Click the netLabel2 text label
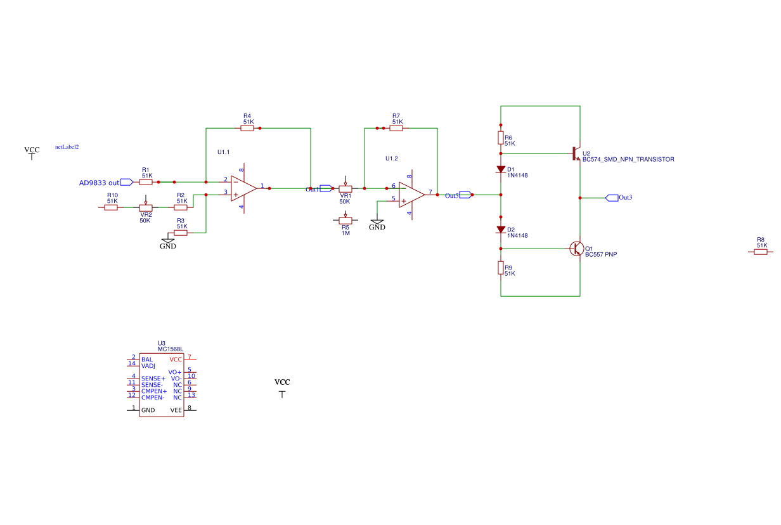Image resolution: width=781 pixels, height=525 pixels. pyautogui.click(x=67, y=146)
